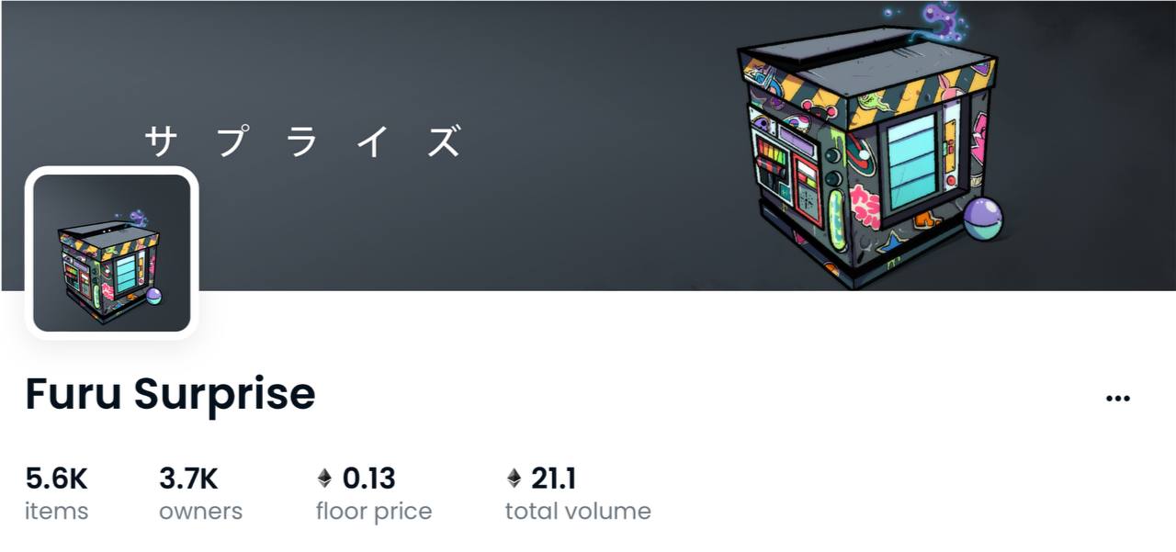Image resolution: width=1176 pixels, height=552 pixels.
Task: Open the Furu Surprise collection avatar
Action: pos(112,253)
